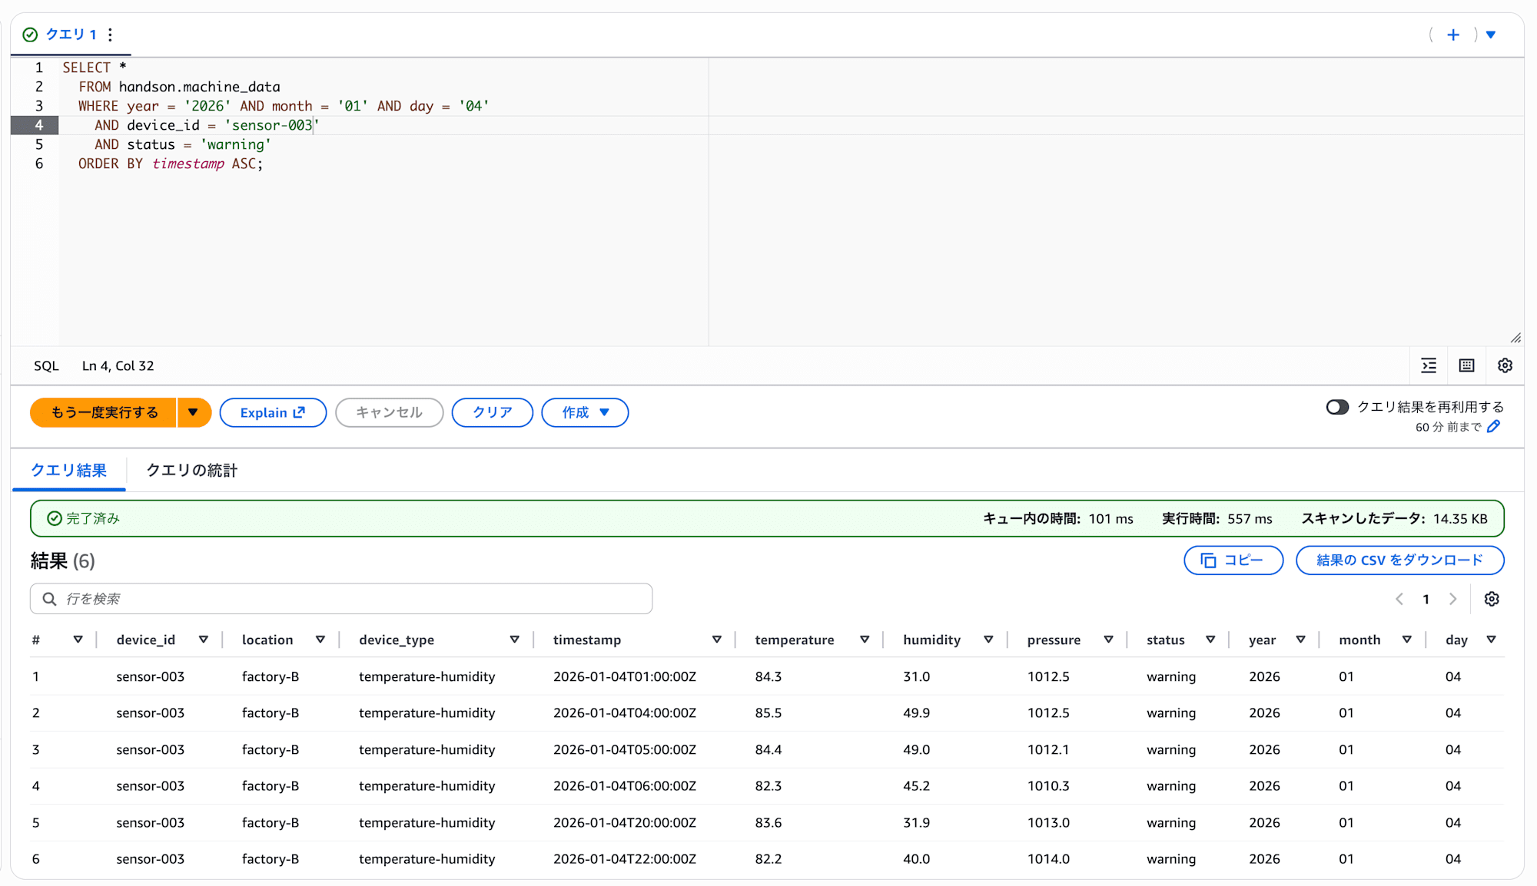Click the format query indent icon
1537x886 pixels.
(x=1429, y=365)
